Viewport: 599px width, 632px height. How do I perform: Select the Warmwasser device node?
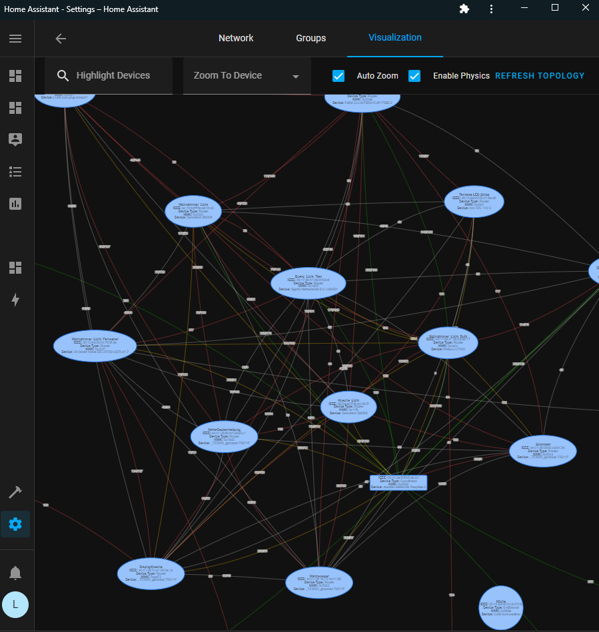click(319, 583)
